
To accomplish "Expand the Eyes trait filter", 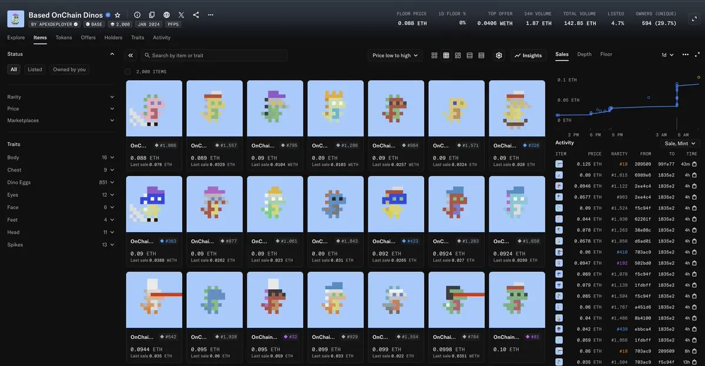I will (x=61, y=195).
